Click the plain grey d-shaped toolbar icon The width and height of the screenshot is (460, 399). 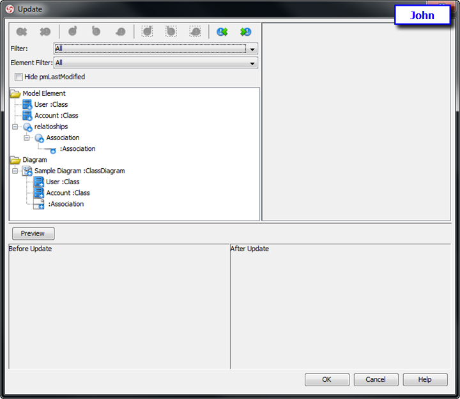point(73,31)
